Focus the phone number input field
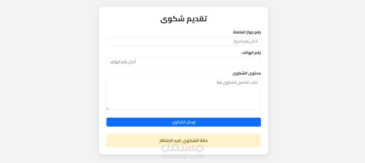 coord(184,62)
